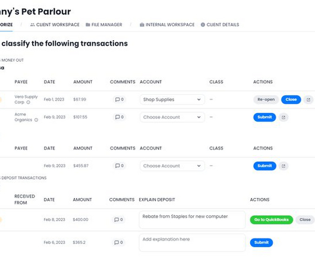Screen dimensions: 315x262
Task: Click the Add explanation here text field
Action: coord(192,242)
